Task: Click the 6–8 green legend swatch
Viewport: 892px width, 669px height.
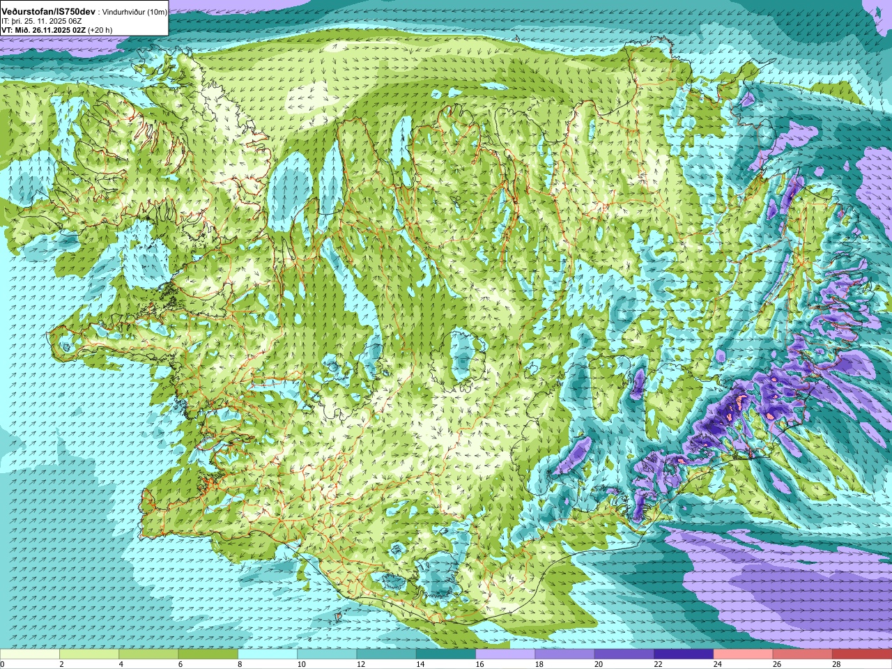Action: pyautogui.click(x=208, y=654)
